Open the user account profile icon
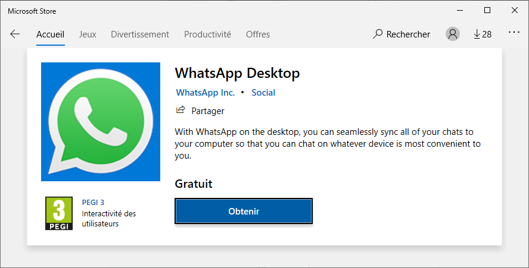 (453, 34)
